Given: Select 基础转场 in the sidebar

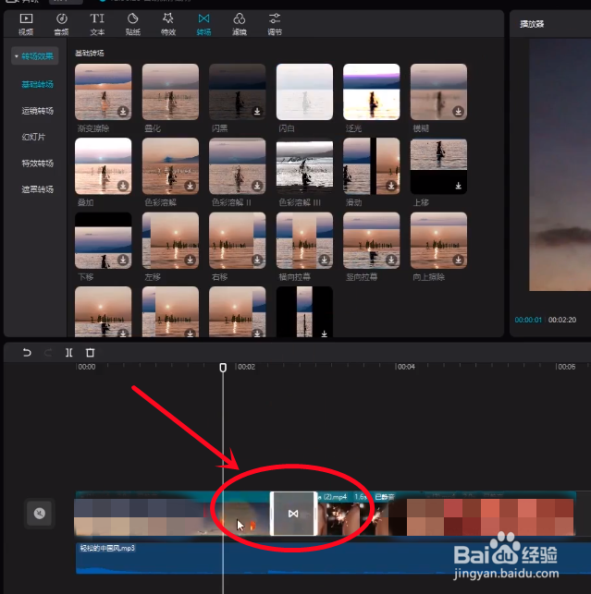Looking at the screenshot, I should pyautogui.click(x=37, y=84).
